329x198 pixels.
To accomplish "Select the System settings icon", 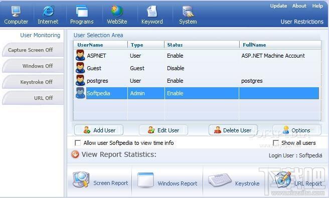I will (x=188, y=12).
